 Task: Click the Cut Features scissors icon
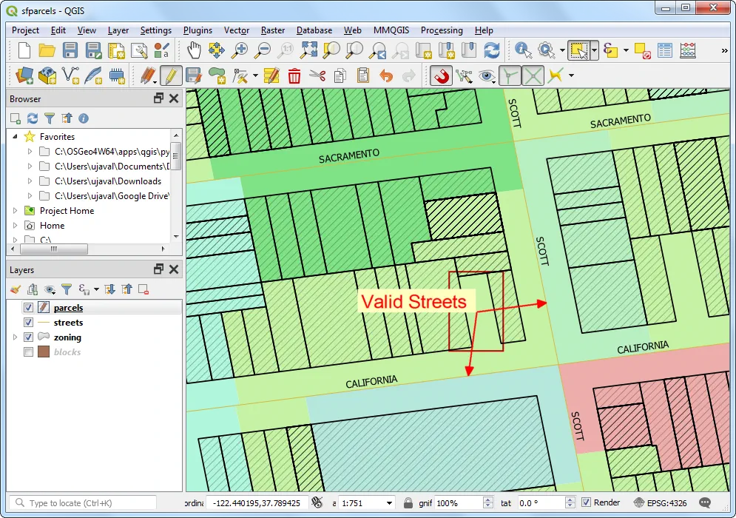point(317,75)
